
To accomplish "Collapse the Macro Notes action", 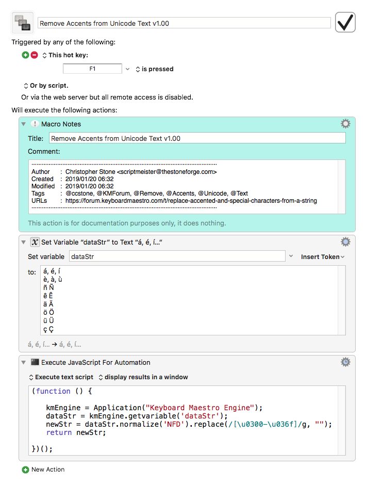I will click(x=23, y=124).
